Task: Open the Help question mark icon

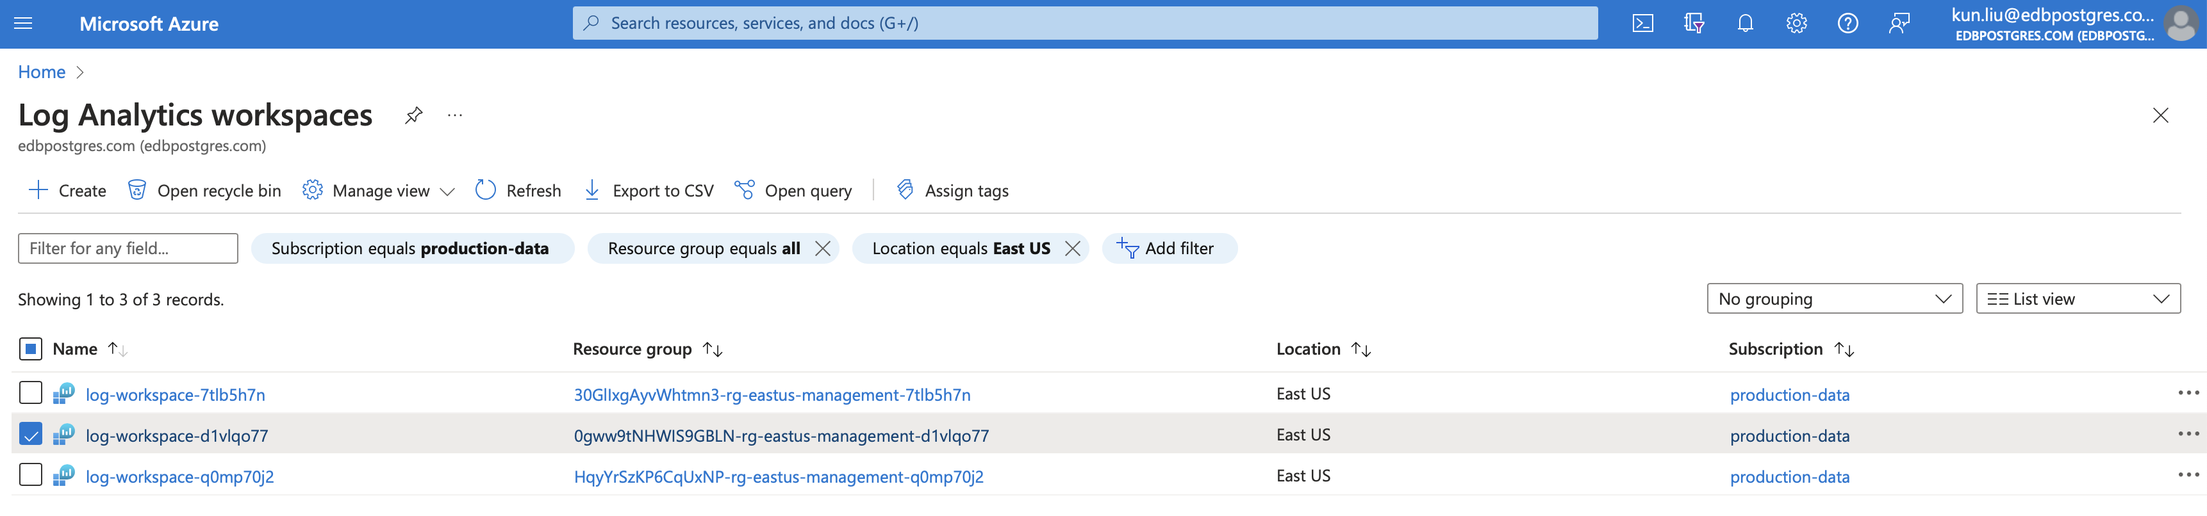Action: (1848, 23)
